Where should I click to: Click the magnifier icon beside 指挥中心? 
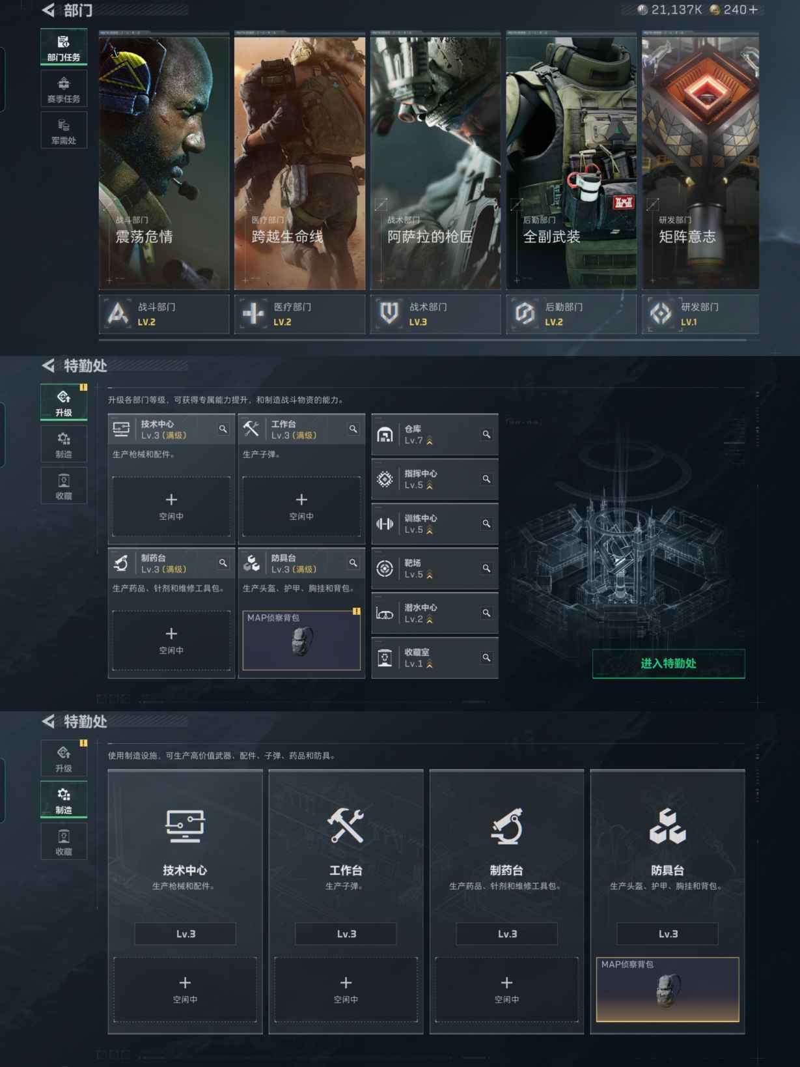click(486, 479)
